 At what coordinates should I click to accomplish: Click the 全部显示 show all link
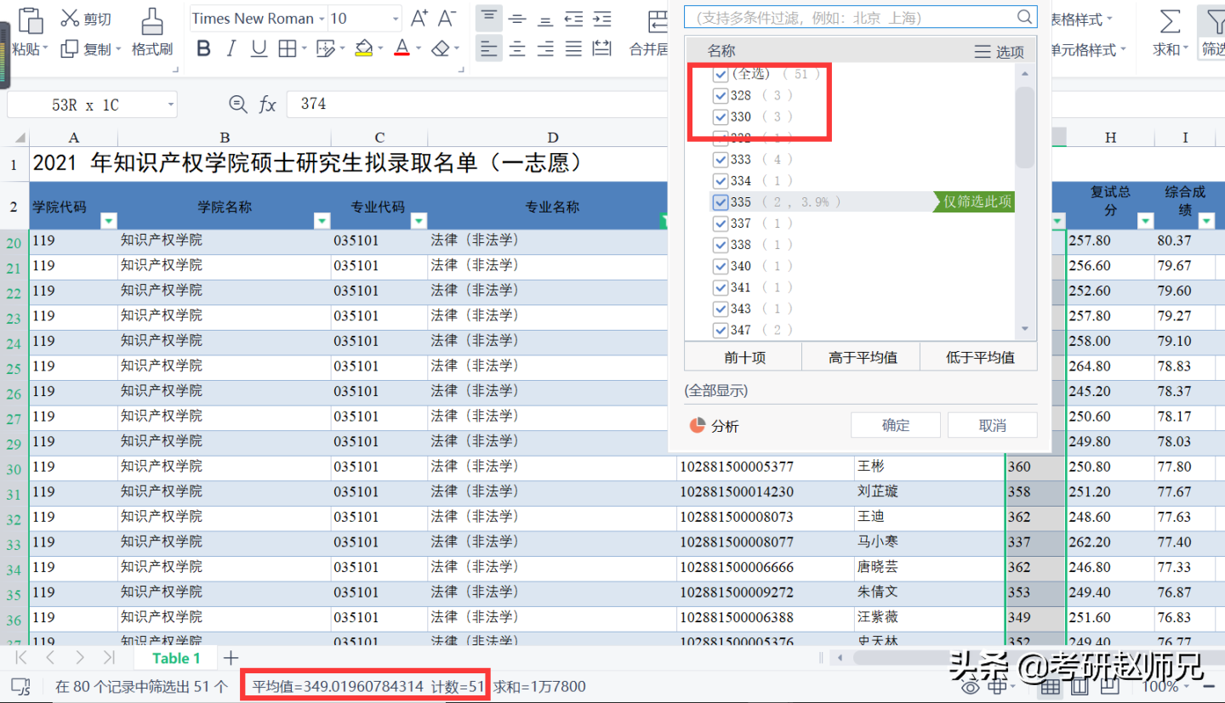pyautogui.click(x=715, y=390)
